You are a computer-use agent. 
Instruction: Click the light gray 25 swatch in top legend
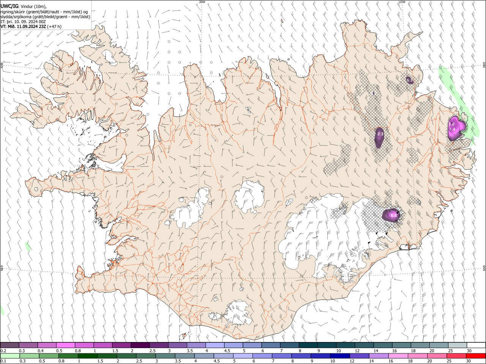pyautogui.click(x=458, y=345)
